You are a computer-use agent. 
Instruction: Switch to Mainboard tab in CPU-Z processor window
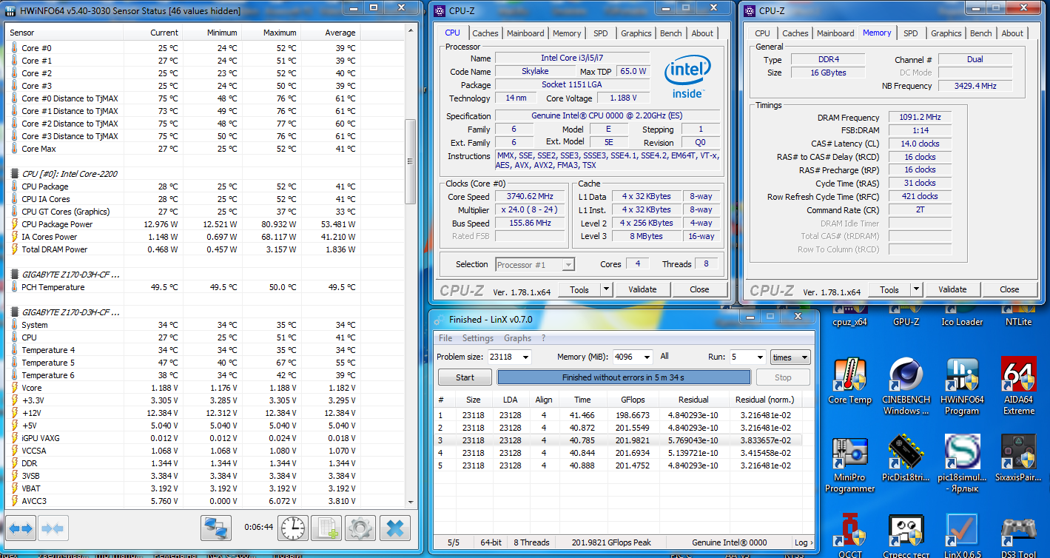[525, 33]
